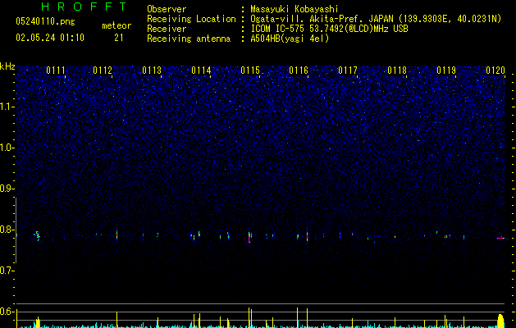
Task: Click the 0119 time marker
Action: [x=446, y=71]
